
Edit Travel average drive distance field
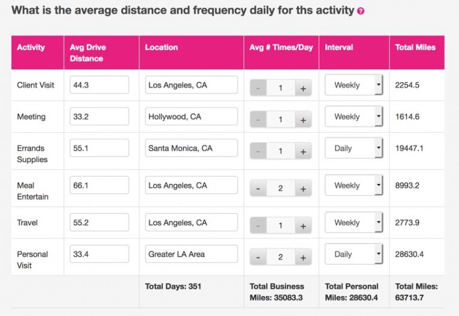(x=99, y=222)
